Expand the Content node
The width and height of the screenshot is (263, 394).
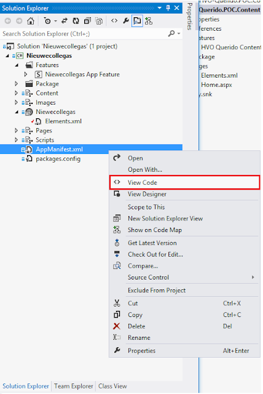(x=17, y=93)
